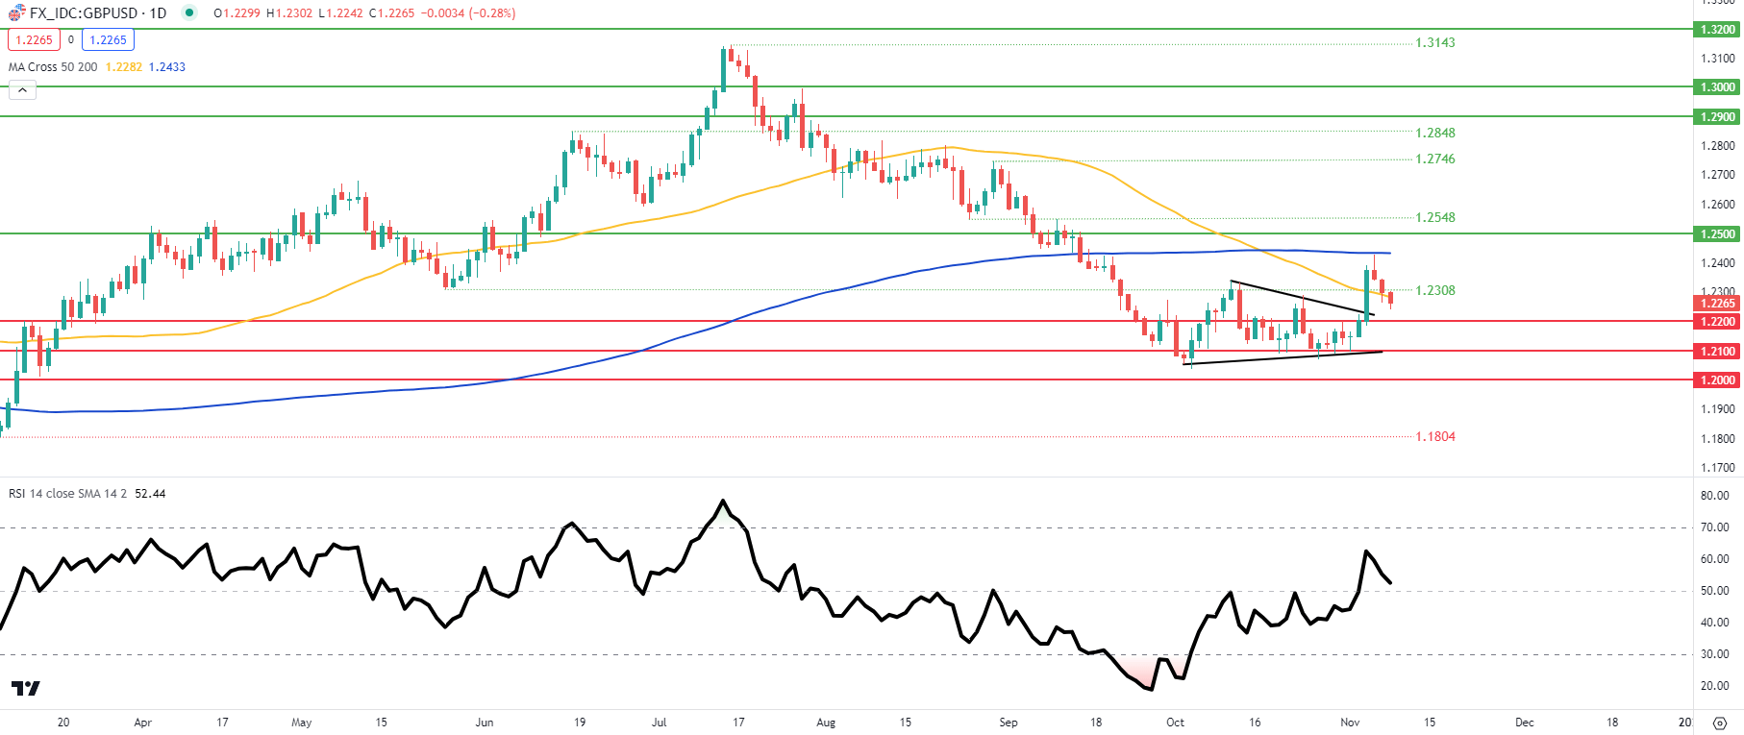Click the Aug date on time axis
Viewport: 1744px width, 735px height.
point(826,723)
